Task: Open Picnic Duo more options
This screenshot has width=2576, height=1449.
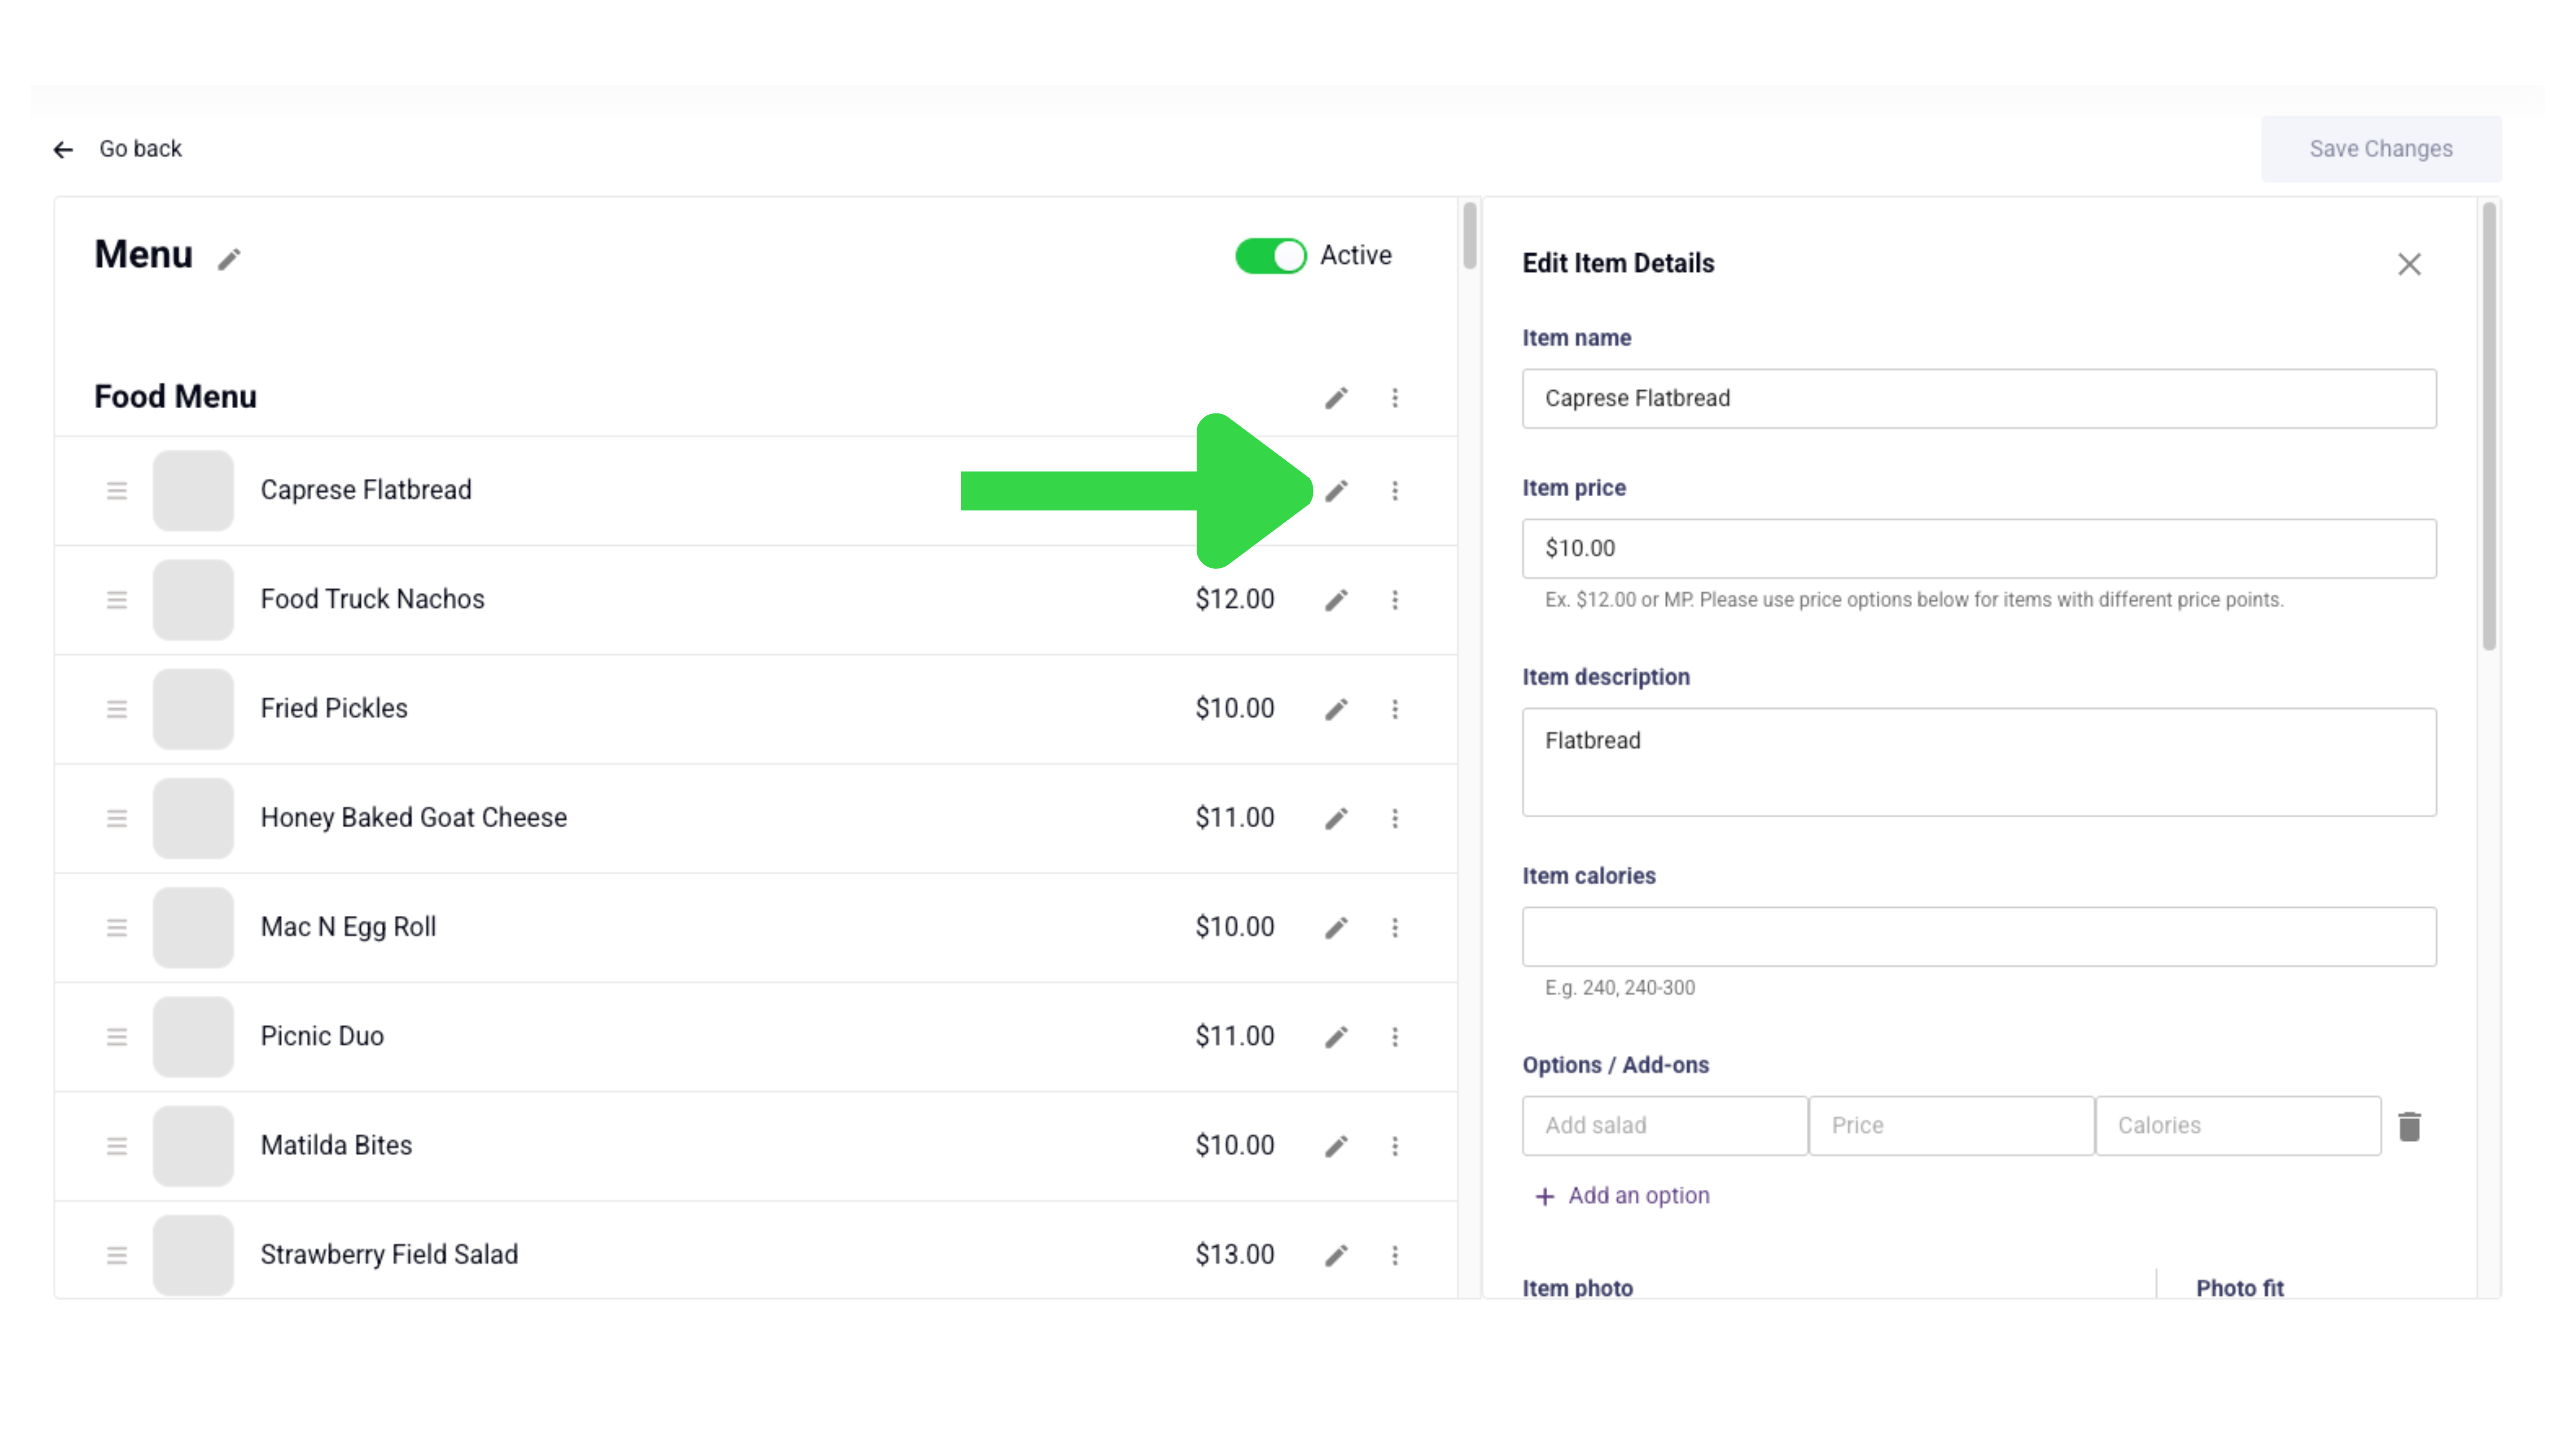Action: (x=1395, y=1037)
